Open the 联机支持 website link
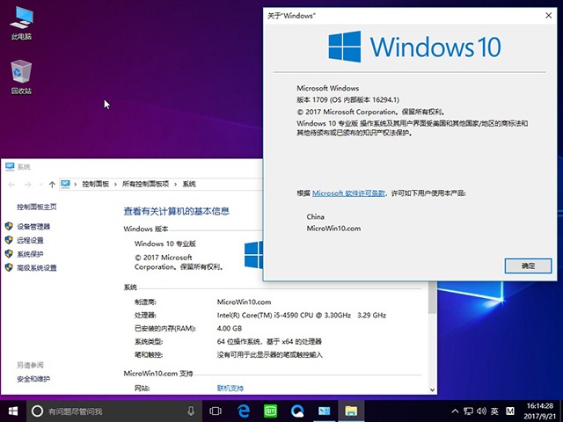 (x=230, y=389)
